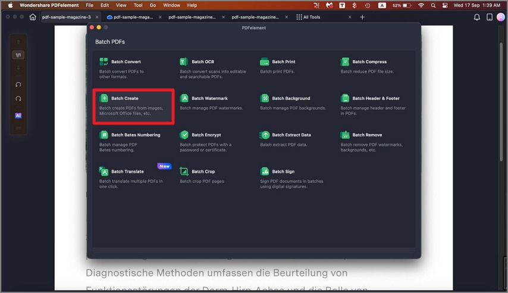Click the Batch Translate label
This screenshot has height=293, width=508.
[127, 172]
